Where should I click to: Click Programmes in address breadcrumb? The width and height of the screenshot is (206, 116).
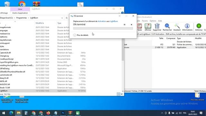(x=22, y=18)
